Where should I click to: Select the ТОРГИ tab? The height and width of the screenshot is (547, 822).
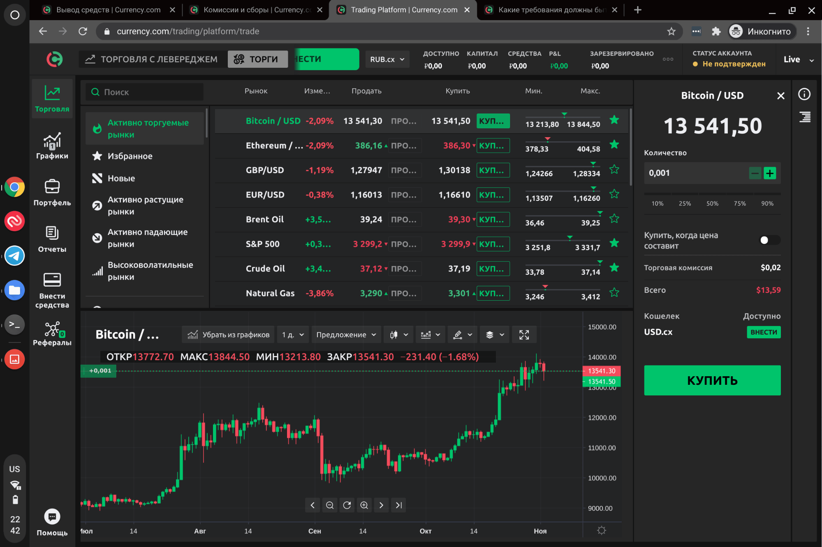click(x=258, y=59)
